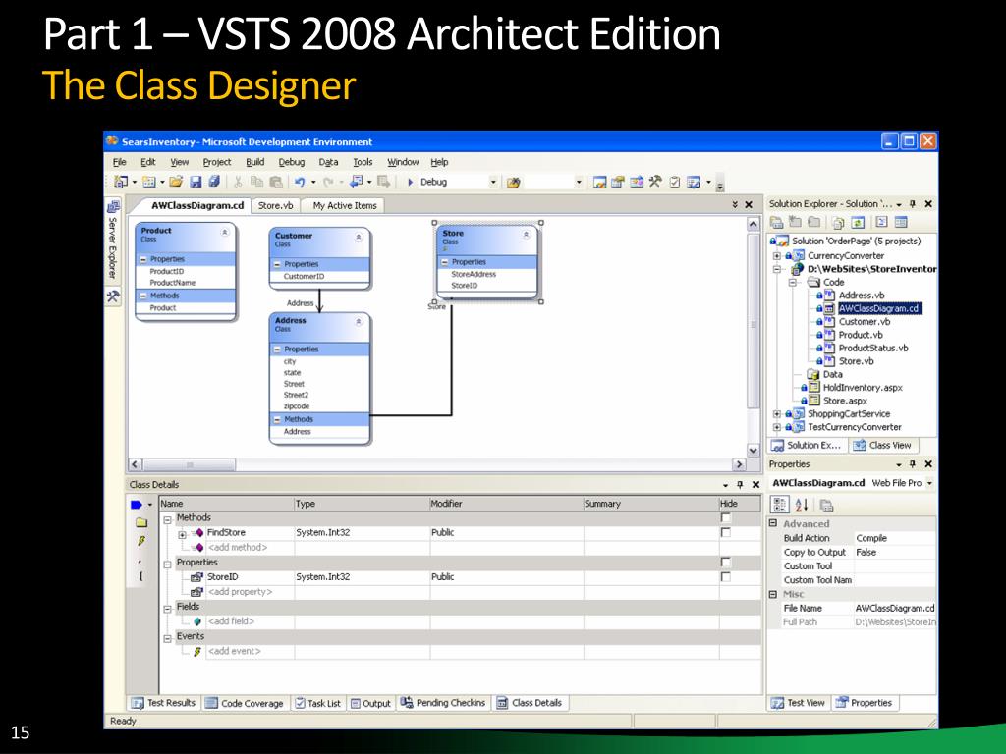Click the Open File folder toolbar icon
This screenshot has height=754, width=1006.
[x=176, y=182]
